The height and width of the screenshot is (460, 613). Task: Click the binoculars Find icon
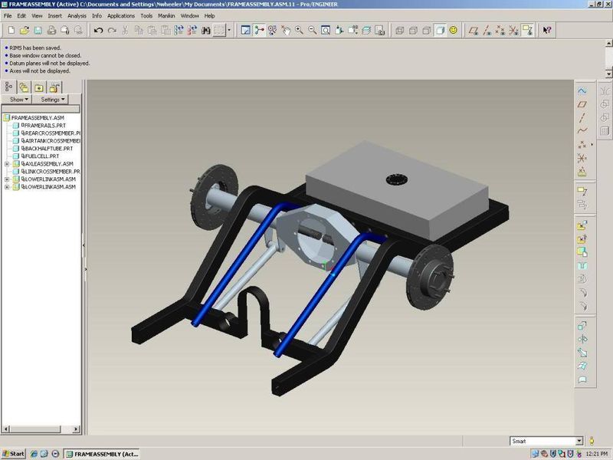pos(206,31)
